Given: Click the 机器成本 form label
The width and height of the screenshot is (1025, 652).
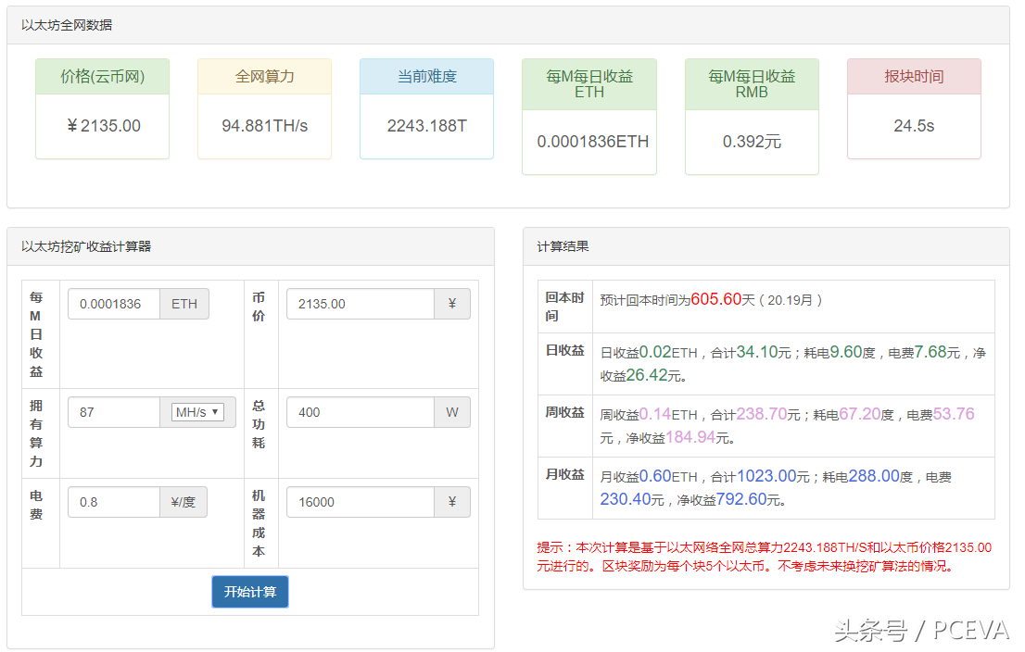Looking at the screenshot, I should 259,522.
